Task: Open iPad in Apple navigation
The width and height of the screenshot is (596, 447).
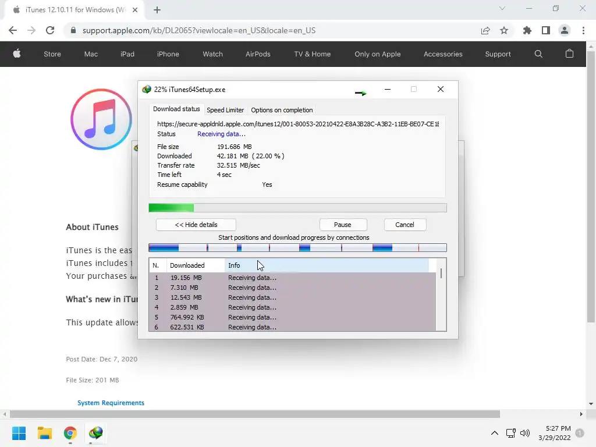Action: [127, 54]
